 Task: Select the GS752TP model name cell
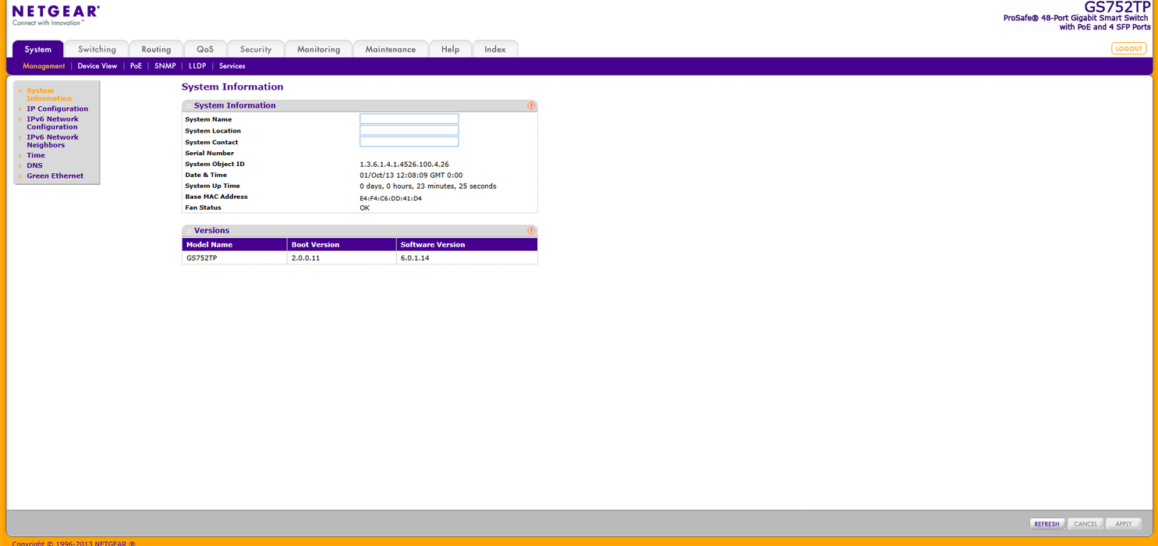234,258
